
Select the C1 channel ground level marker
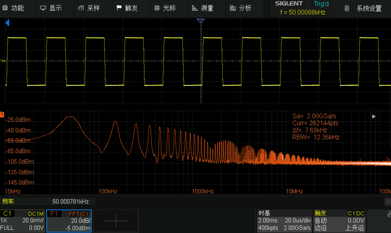pyautogui.click(x=2, y=61)
